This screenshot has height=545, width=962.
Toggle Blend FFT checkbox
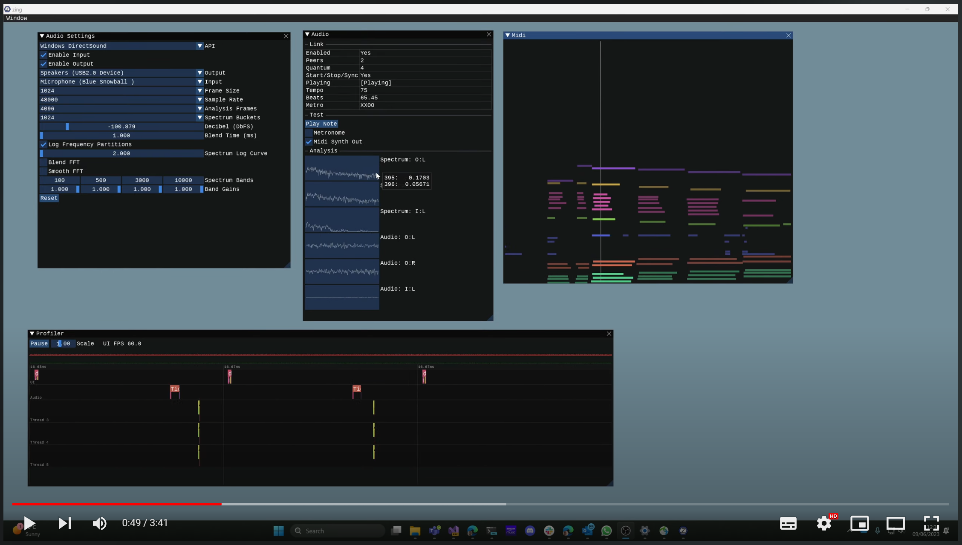pos(43,162)
